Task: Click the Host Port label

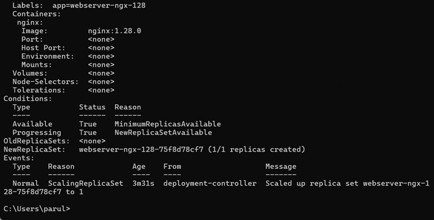Action: [x=44, y=48]
